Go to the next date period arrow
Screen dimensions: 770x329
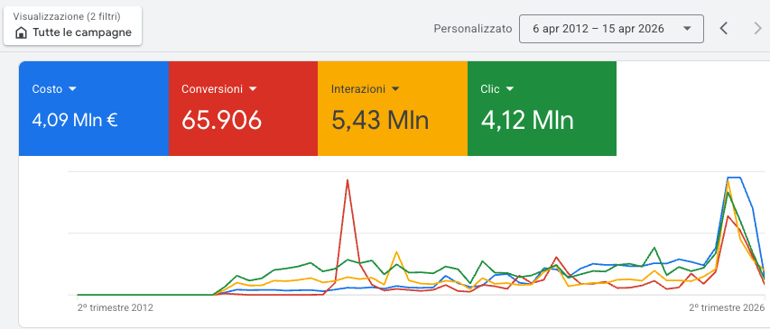tap(758, 29)
